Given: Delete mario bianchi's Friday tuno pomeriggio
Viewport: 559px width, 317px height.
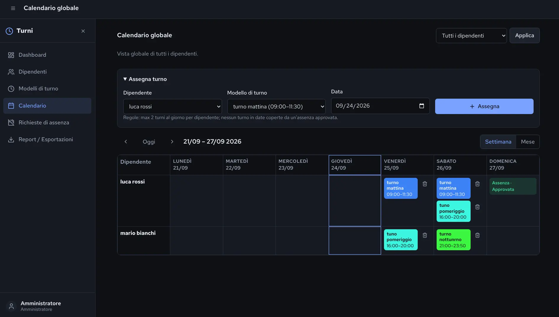Looking at the screenshot, I should click(x=425, y=235).
